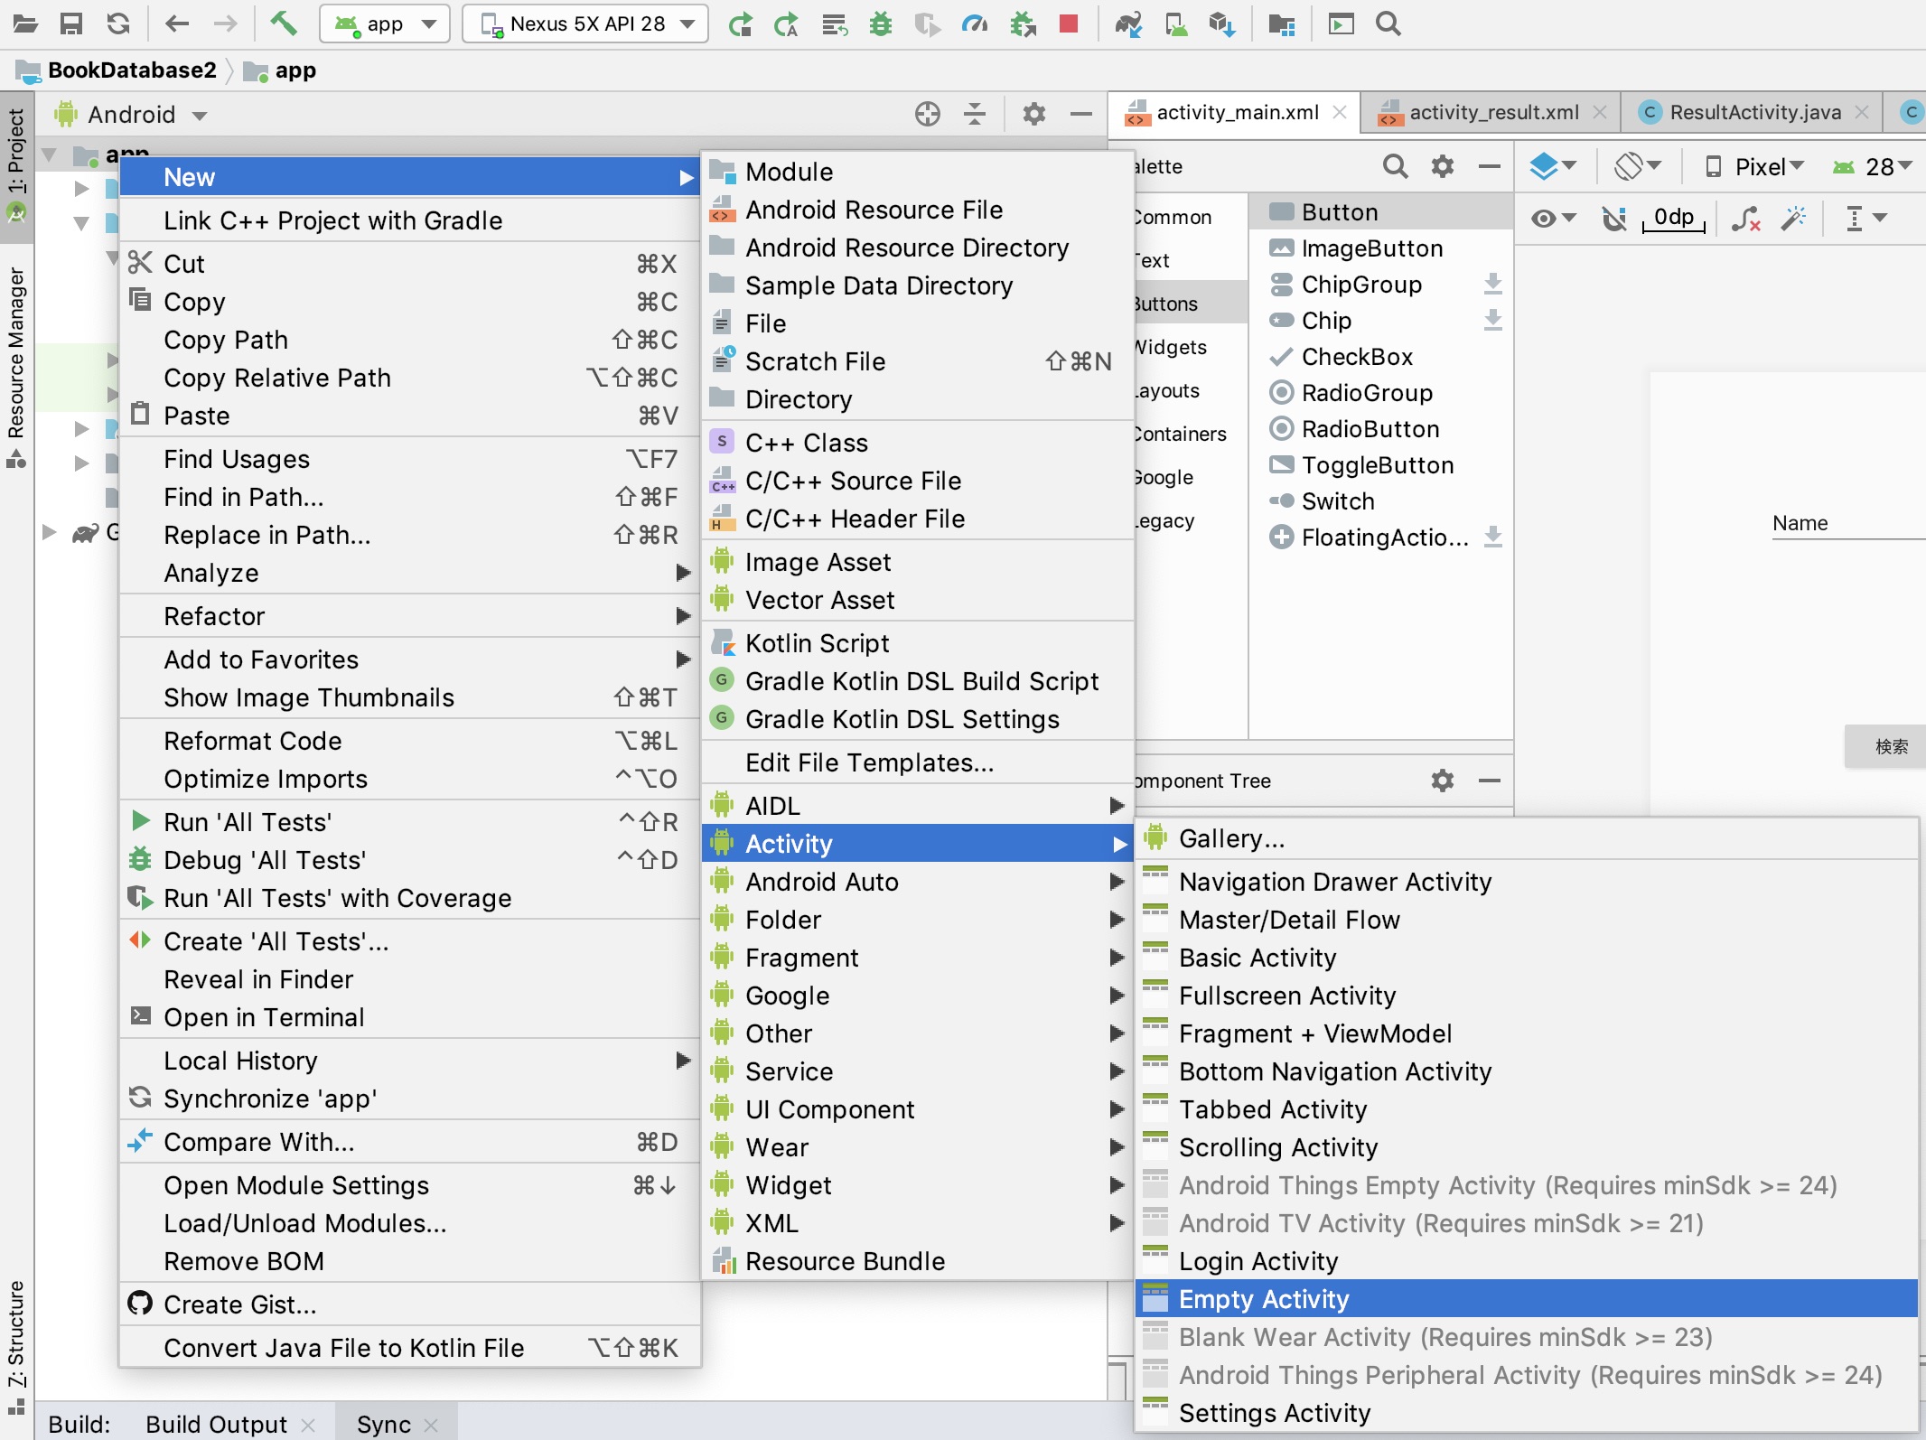Open the Pixel device preview dropdown
Screen dimensions: 1926x1440
(x=1754, y=166)
